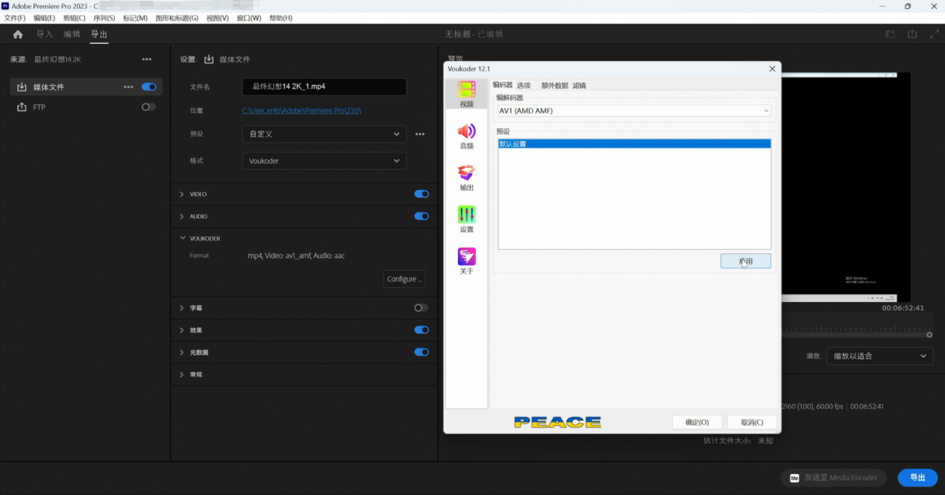Image resolution: width=945 pixels, height=495 pixels.
Task: Click the 文件名 file name input field
Action: 324,86
